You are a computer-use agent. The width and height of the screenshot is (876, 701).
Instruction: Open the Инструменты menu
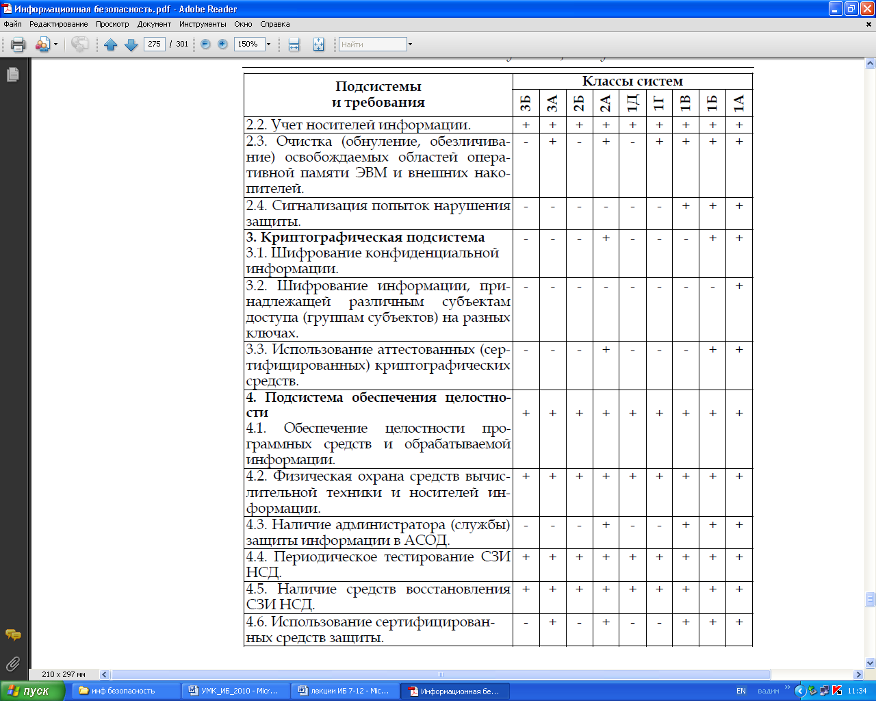(x=203, y=24)
